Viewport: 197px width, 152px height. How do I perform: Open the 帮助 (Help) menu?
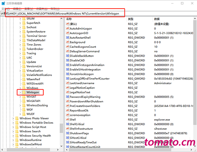coord(55,9)
